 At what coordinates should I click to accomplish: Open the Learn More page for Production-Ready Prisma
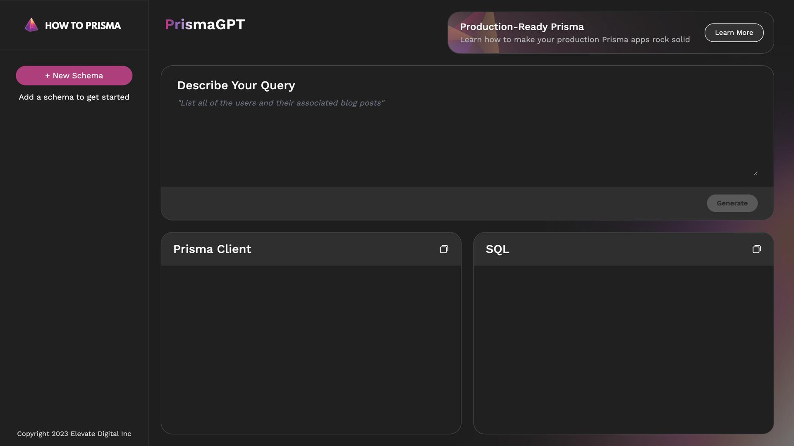pos(734,32)
